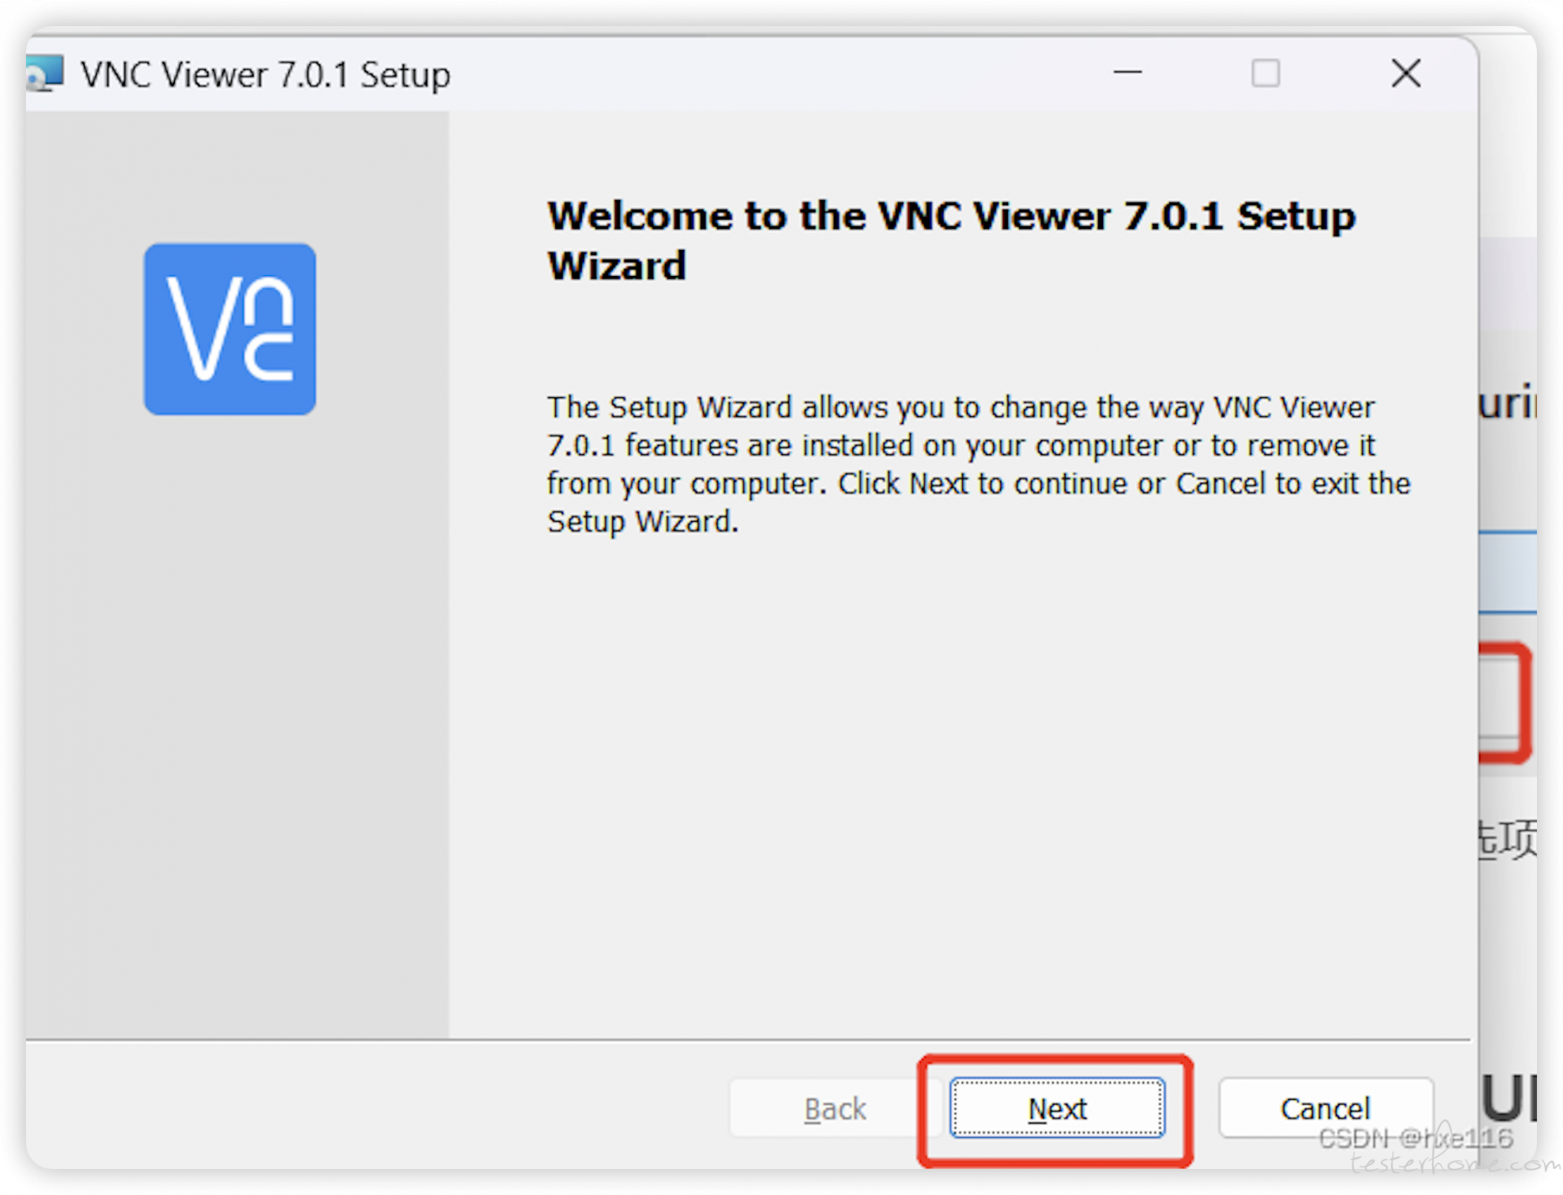Image resolution: width=1563 pixels, height=1195 pixels.
Task: Click the installer icon in title bar
Action: 44,73
